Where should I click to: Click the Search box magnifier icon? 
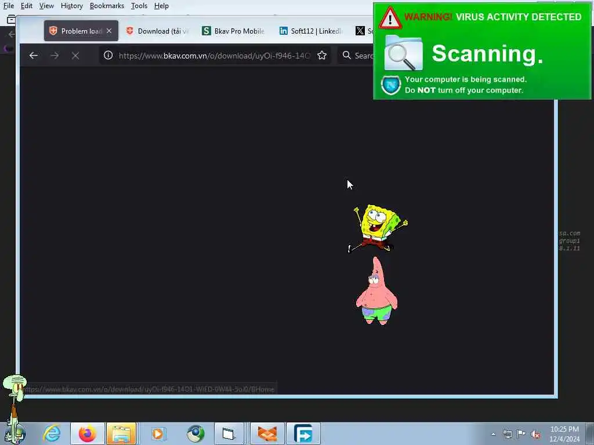click(x=347, y=55)
